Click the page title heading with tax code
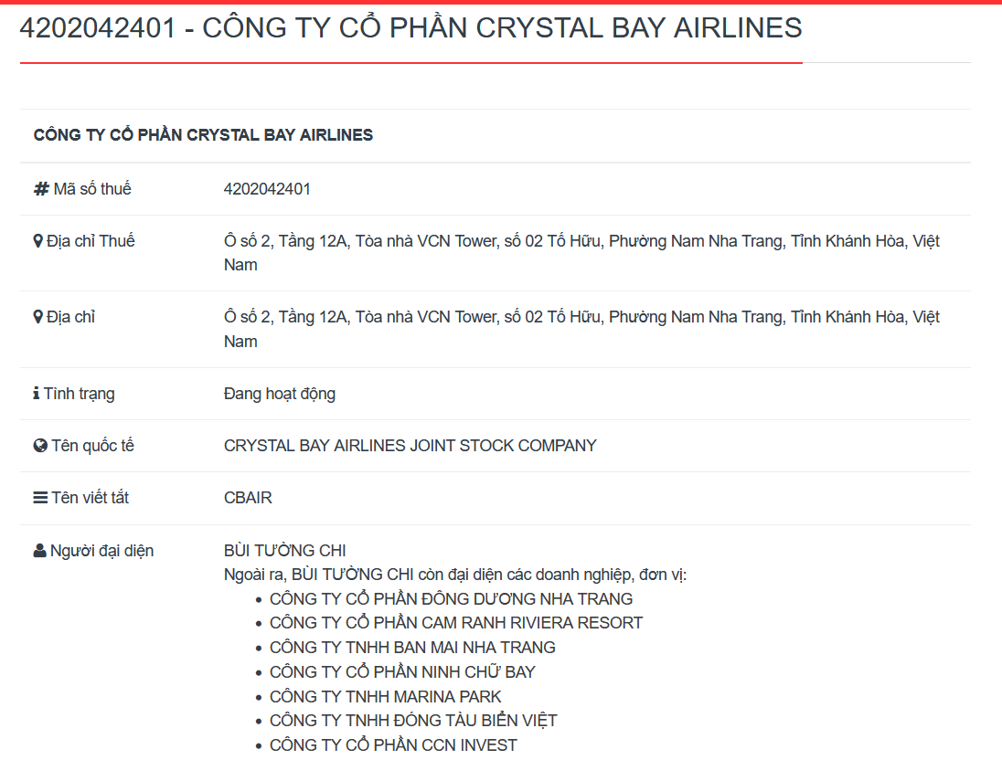Viewport: 1002px width, 760px height. [x=410, y=28]
